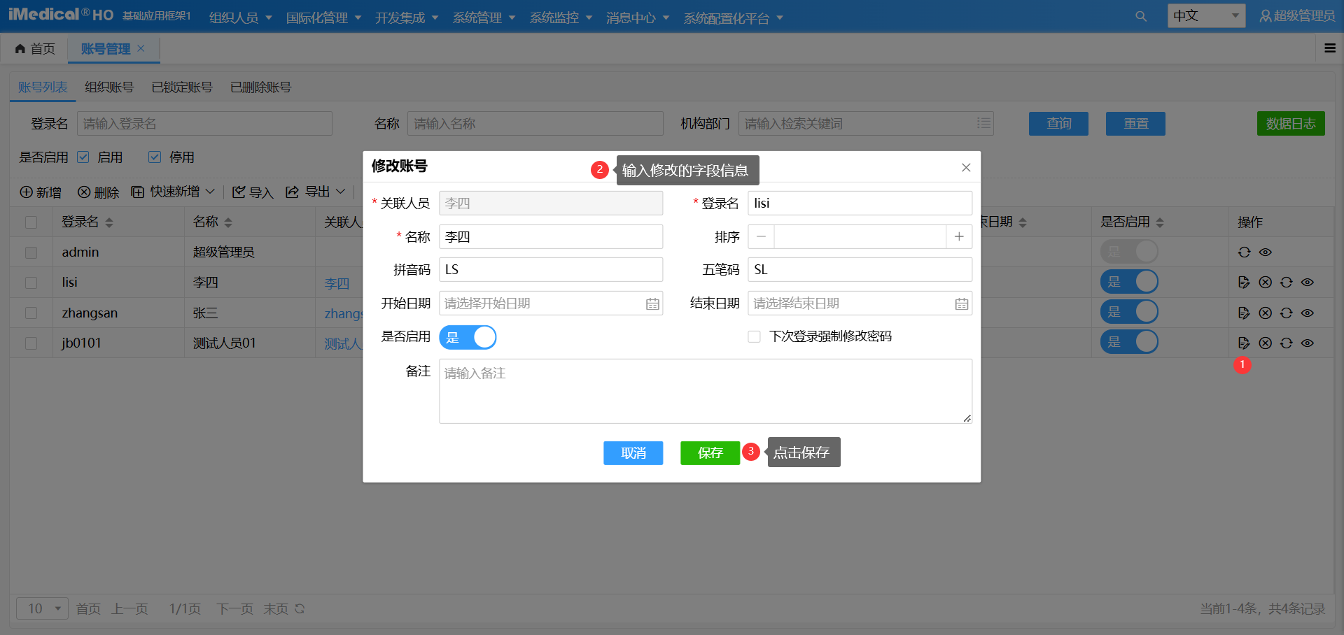Click delete icon in jb0101 row
The height and width of the screenshot is (635, 1344).
[x=1265, y=343]
